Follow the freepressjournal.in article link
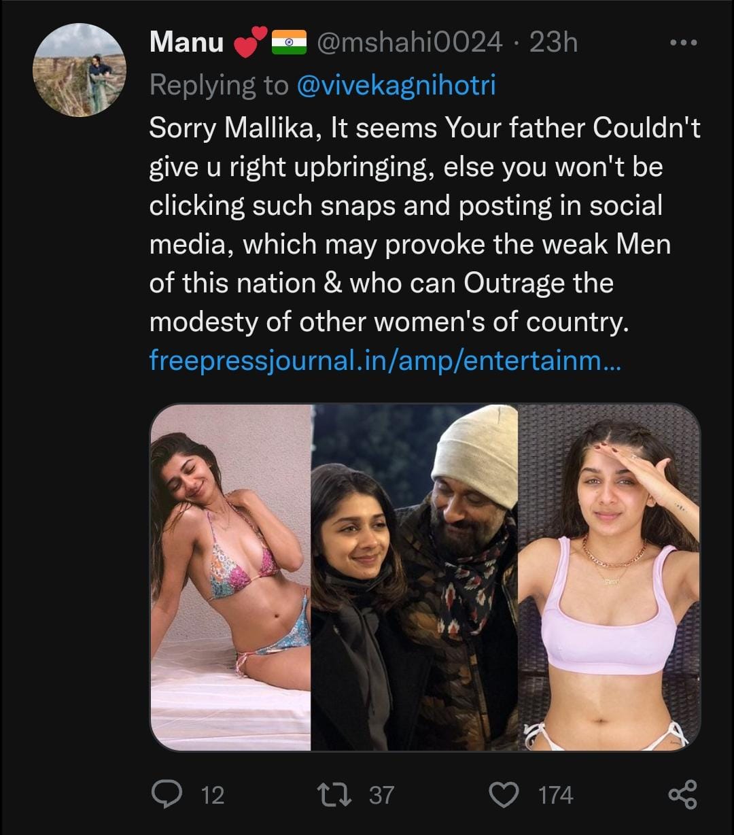 tap(384, 360)
